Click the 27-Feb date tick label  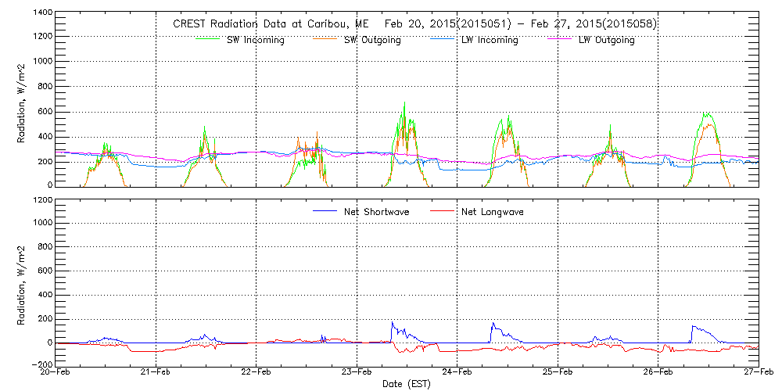click(x=757, y=373)
